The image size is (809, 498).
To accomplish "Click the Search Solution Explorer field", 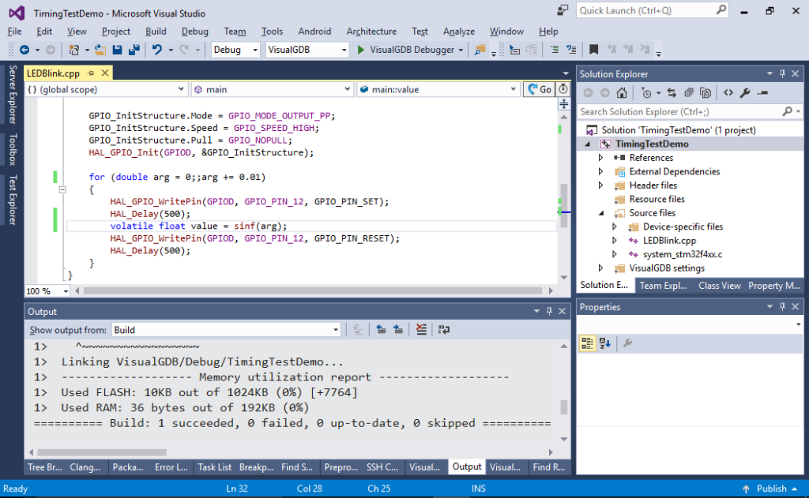I will click(x=690, y=112).
